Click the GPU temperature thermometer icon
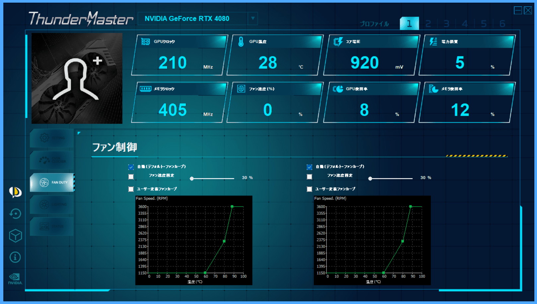 (241, 41)
